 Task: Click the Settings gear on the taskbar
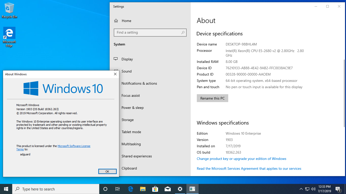(x=180, y=189)
